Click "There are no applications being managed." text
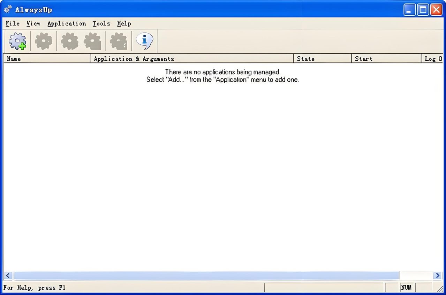Viewport: 446px width, 295px height. pyautogui.click(x=223, y=72)
